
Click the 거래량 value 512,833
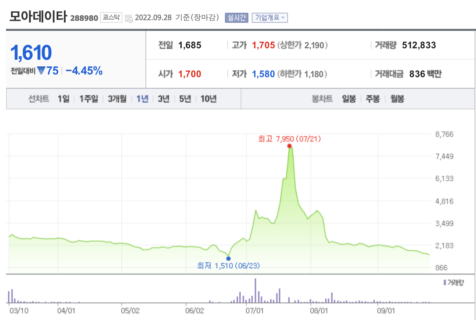point(419,45)
